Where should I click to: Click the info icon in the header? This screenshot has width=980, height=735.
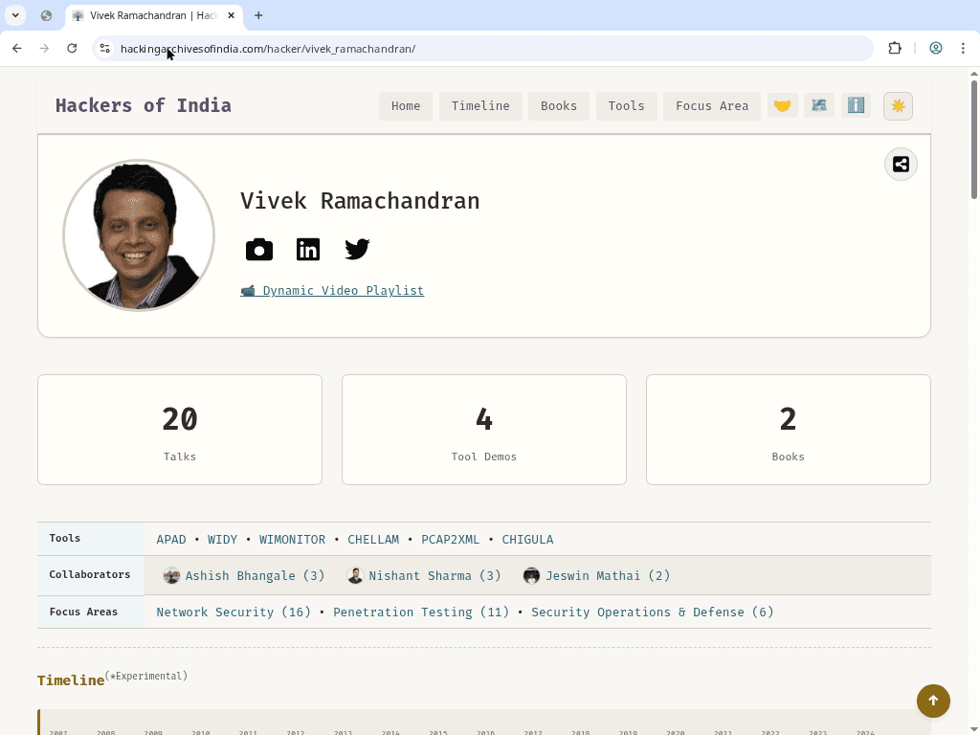(x=856, y=105)
